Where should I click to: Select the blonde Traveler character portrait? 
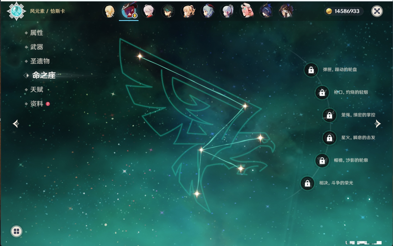[x=109, y=11]
